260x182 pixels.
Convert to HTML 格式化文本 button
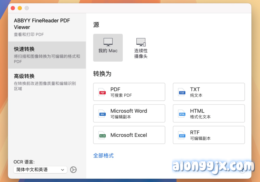pyautogui.click(x=209, y=114)
